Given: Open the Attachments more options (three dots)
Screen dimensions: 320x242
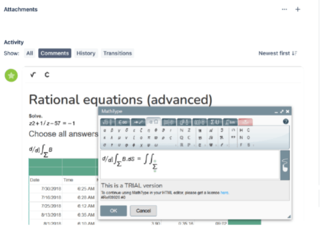Looking at the screenshot, I should 284,9.
